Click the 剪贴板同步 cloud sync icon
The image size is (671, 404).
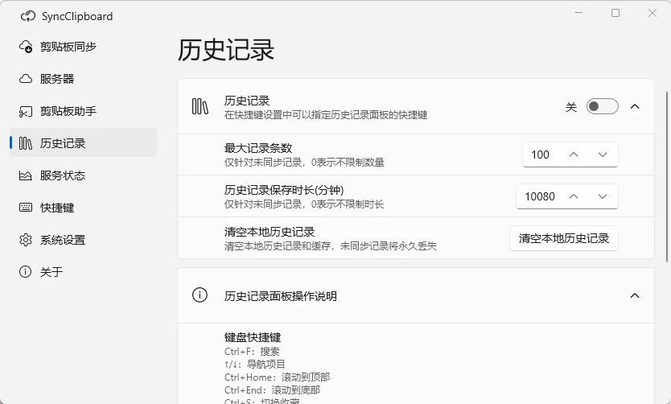pyautogui.click(x=26, y=46)
